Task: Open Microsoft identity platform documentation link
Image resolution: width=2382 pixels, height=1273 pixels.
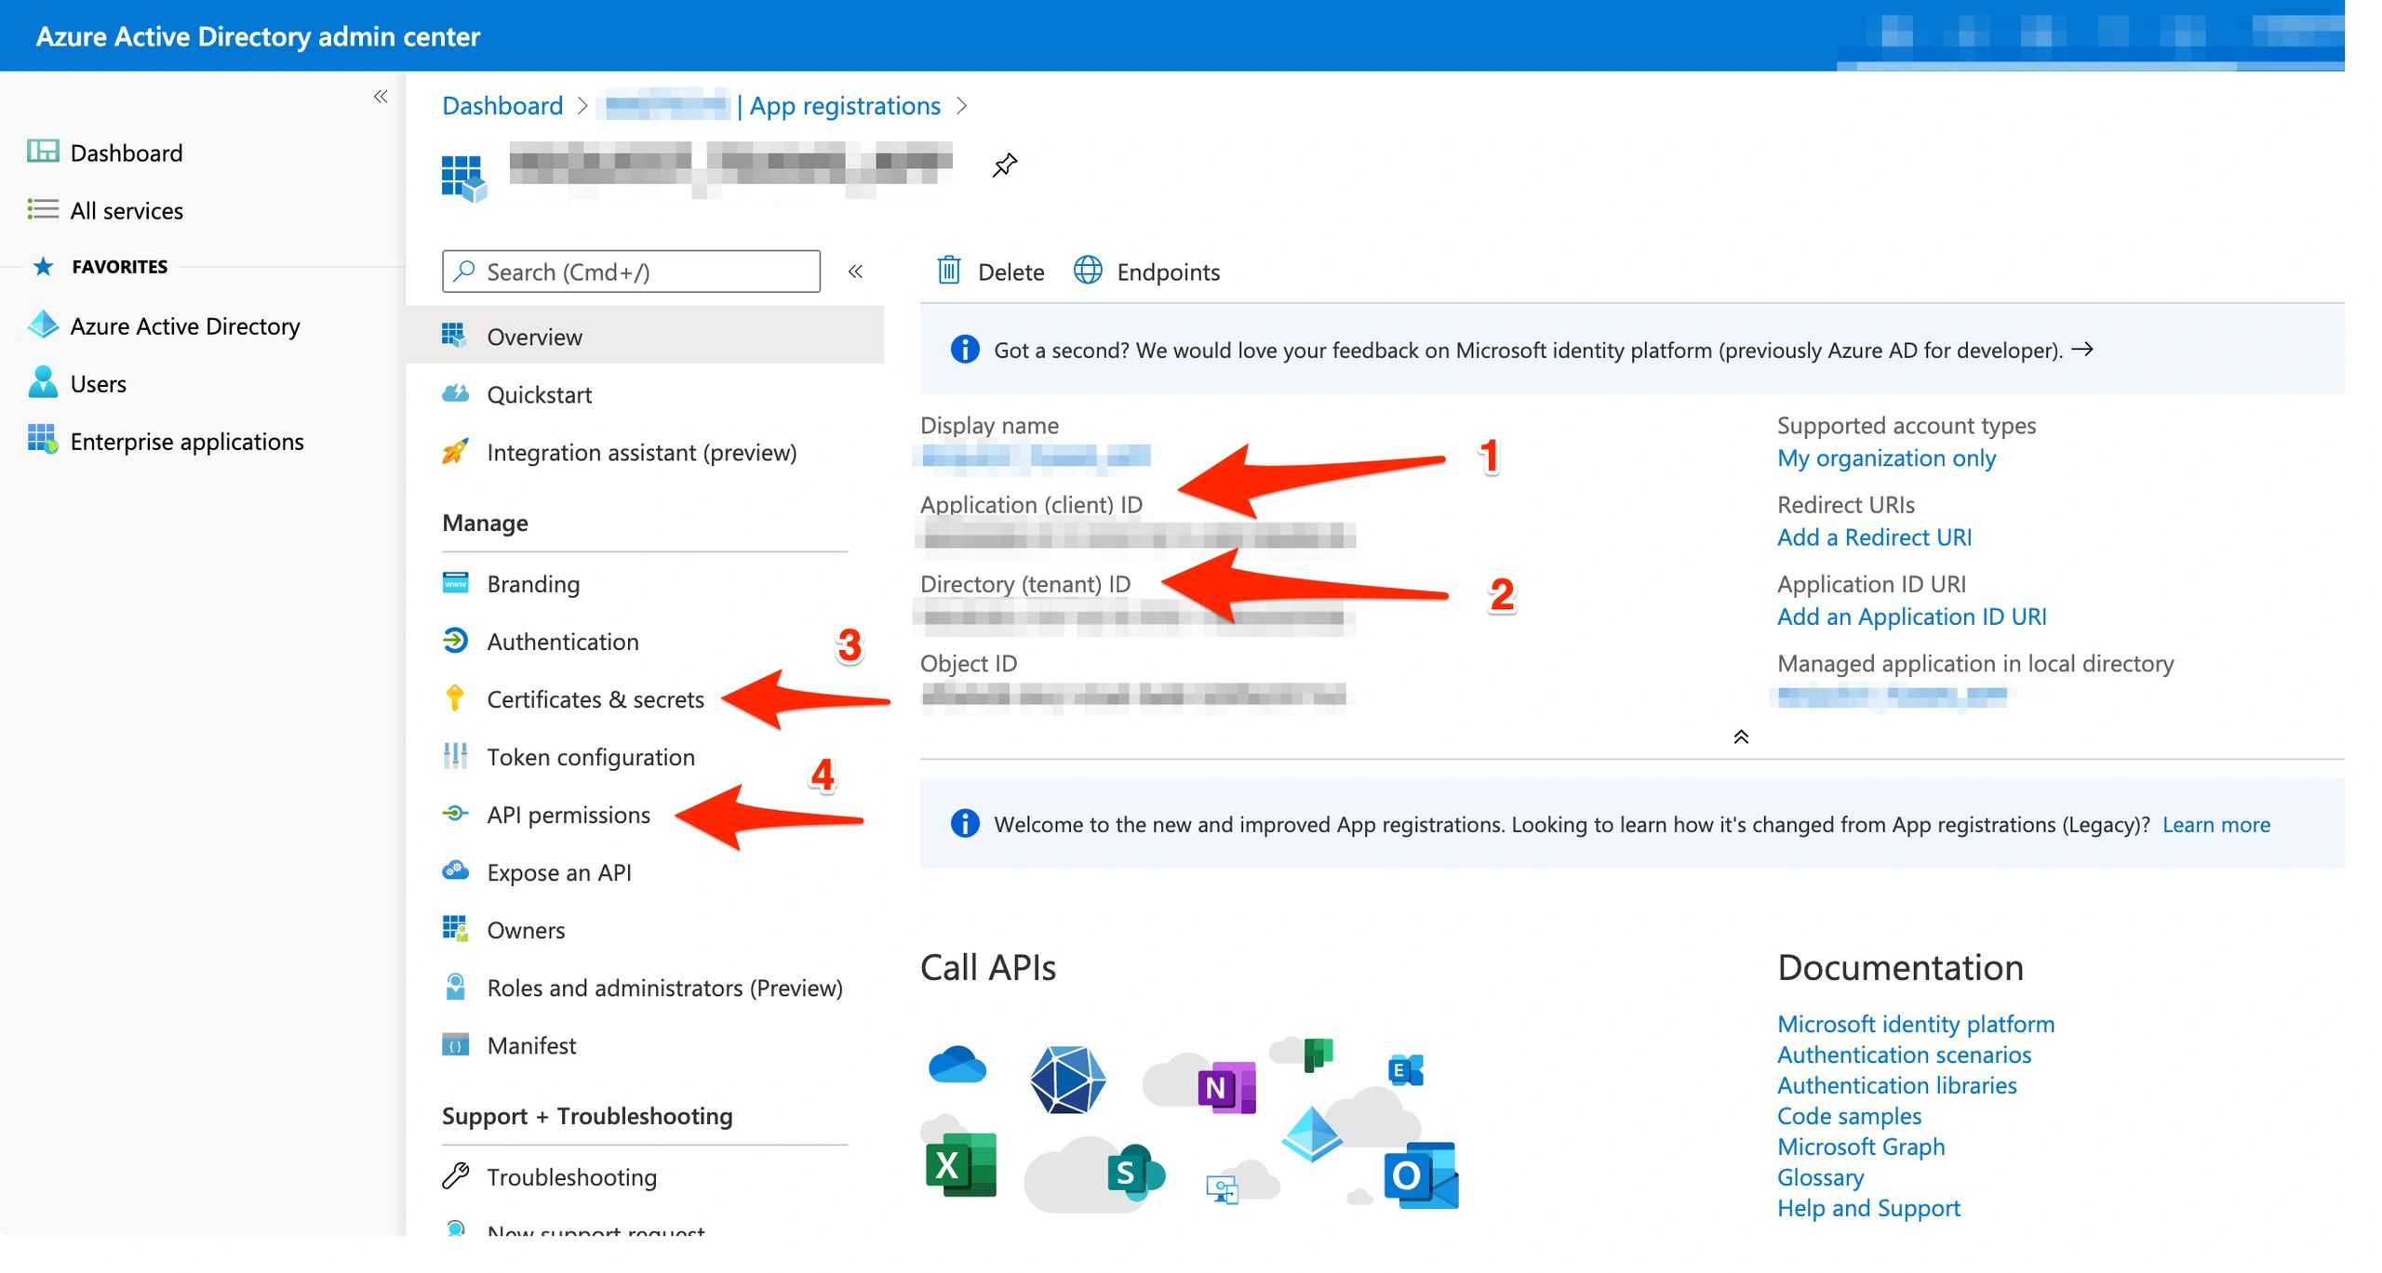Action: pyautogui.click(x=1915, y=1023)
